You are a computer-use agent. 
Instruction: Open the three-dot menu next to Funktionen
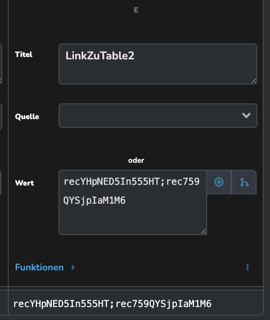point(248,267)
